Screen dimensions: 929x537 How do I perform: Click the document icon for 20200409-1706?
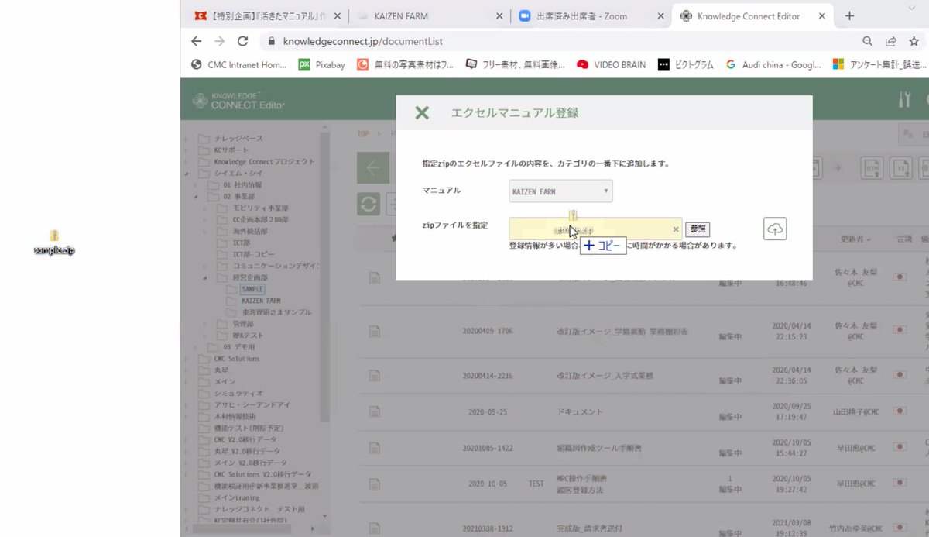tap(375, 330)
